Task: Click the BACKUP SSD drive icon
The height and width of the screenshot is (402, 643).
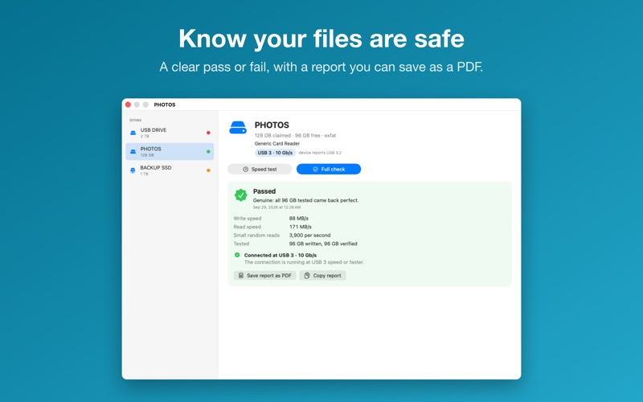Action: [x=133, y=170]
